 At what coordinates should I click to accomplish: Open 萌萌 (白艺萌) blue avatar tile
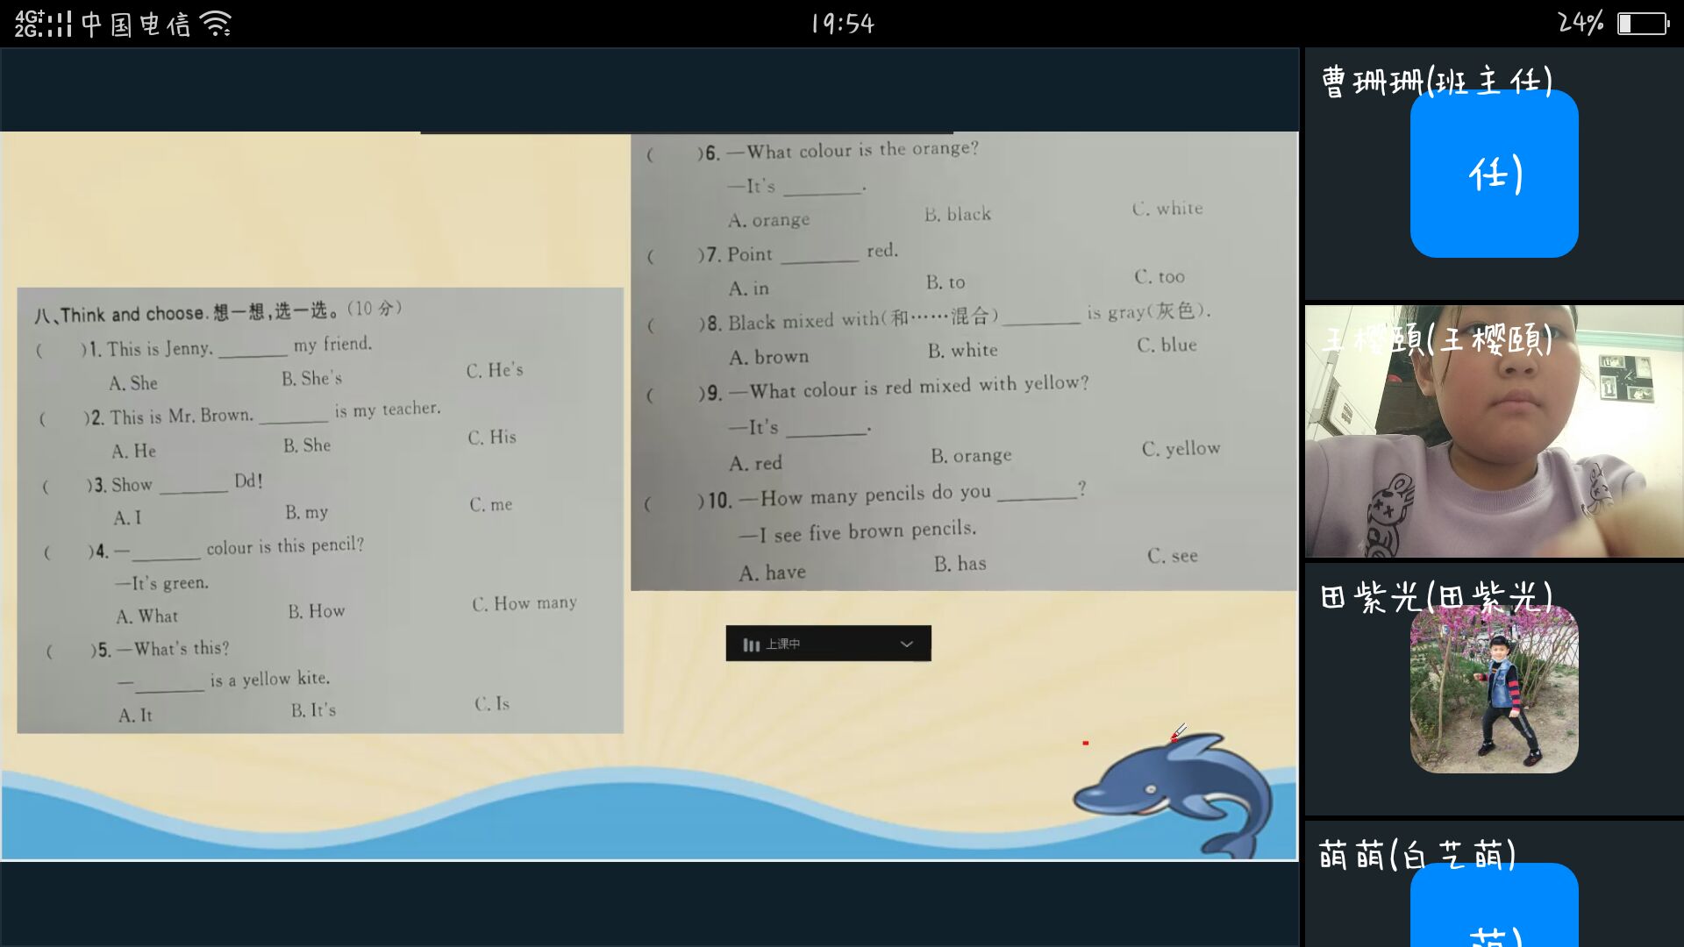tap(1494, 905)
